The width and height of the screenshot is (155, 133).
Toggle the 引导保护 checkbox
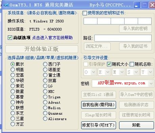point(86,64)
